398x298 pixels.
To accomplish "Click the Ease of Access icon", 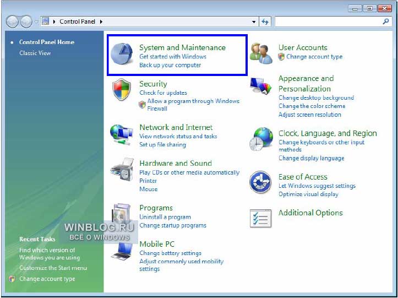I will pos(260,182).
